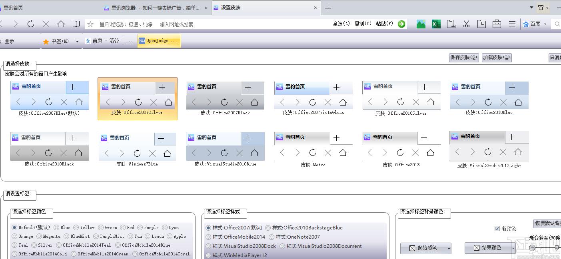
Task: Click the 渐变斜率 slider minus handle
Action: 532,248
